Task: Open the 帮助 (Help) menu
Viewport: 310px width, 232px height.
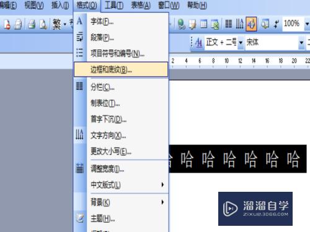Action: click(197, 5)
